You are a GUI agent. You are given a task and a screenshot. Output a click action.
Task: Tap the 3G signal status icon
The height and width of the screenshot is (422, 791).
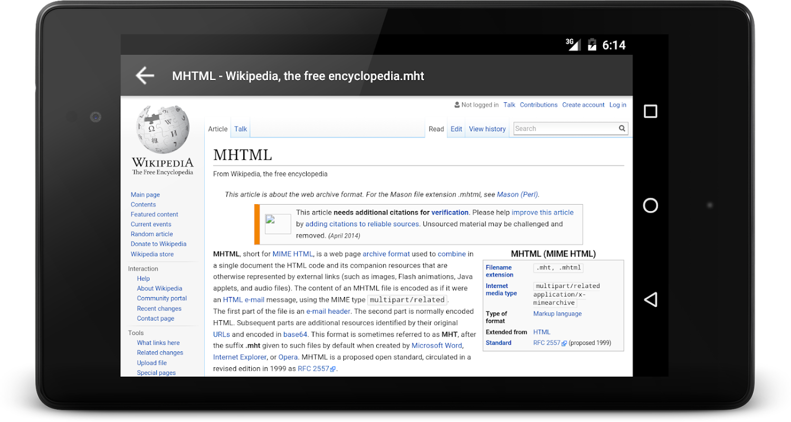[573, 44]
